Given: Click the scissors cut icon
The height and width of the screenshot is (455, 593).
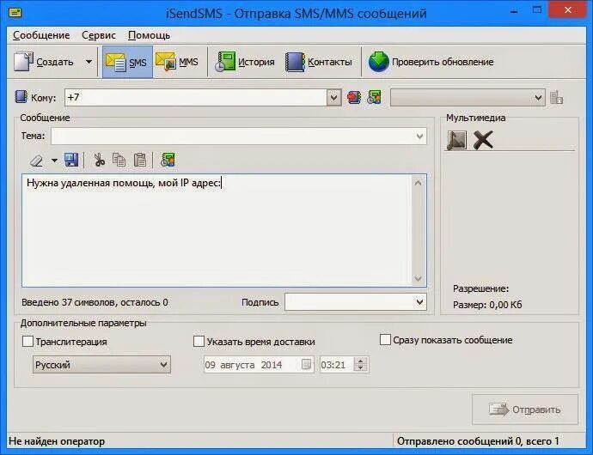Looking at the screenshot, I should point(99,160).
